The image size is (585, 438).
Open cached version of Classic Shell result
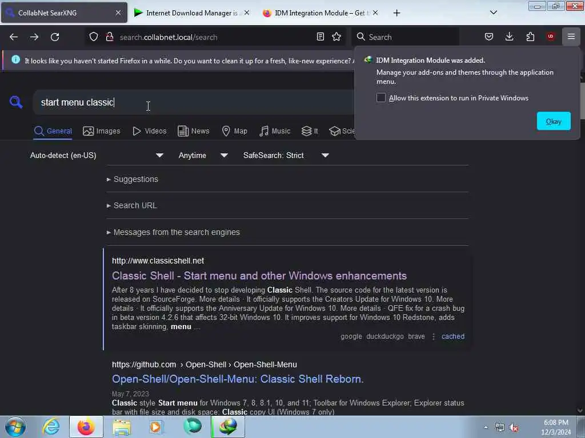click(x=453, y=336)
